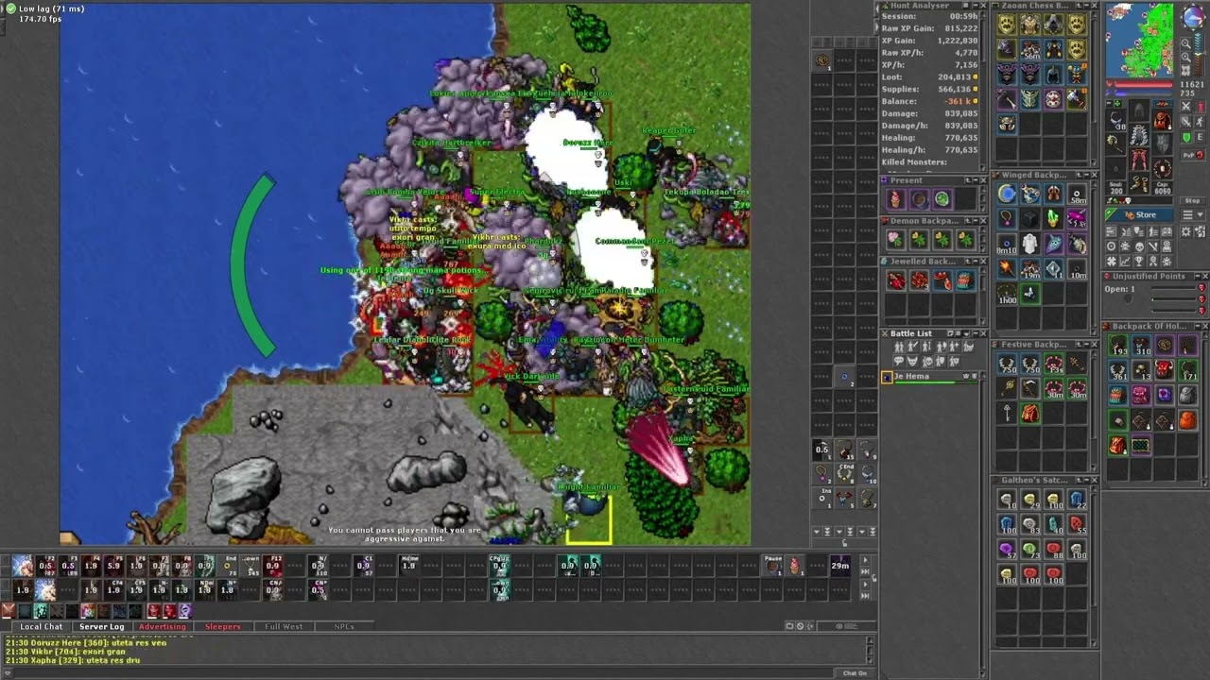The image size is (1210, 680).
Task: Select Je Hema in Battle List
Action: coord(930,376)
